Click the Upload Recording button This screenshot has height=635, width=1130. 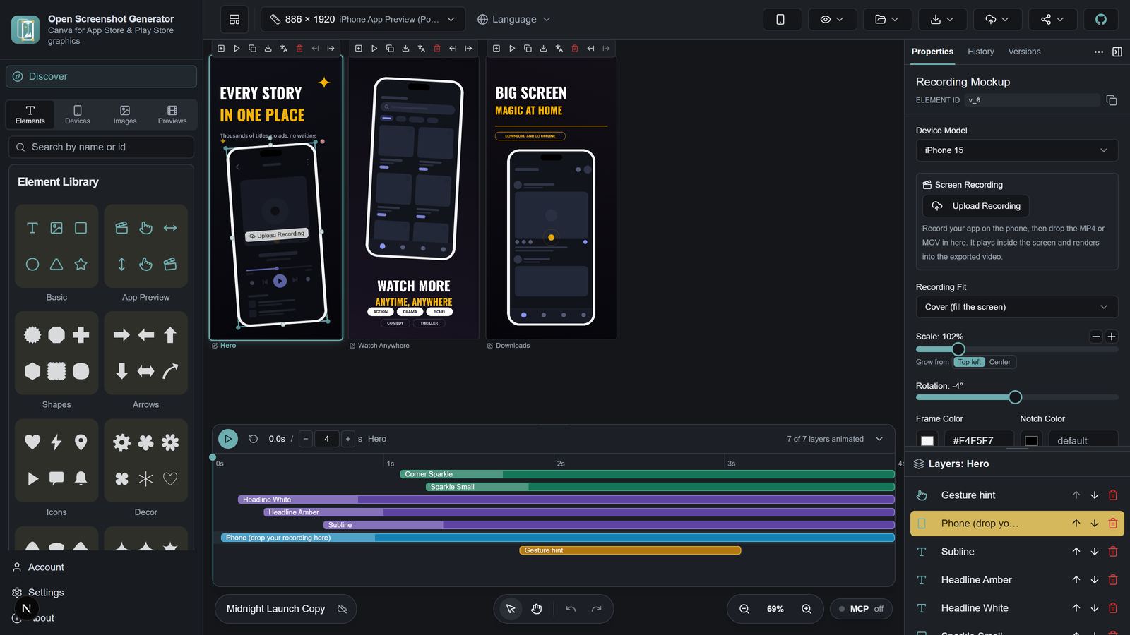[976, 206]
